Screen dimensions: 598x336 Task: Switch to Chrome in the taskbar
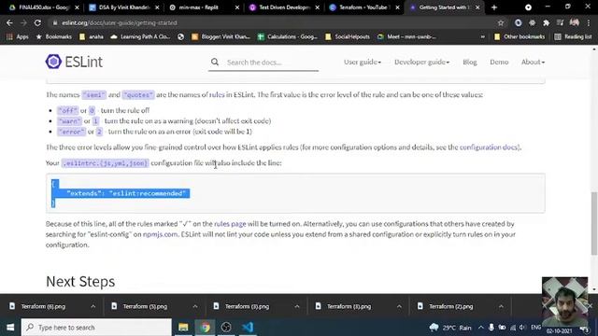[x=206, y=328]
